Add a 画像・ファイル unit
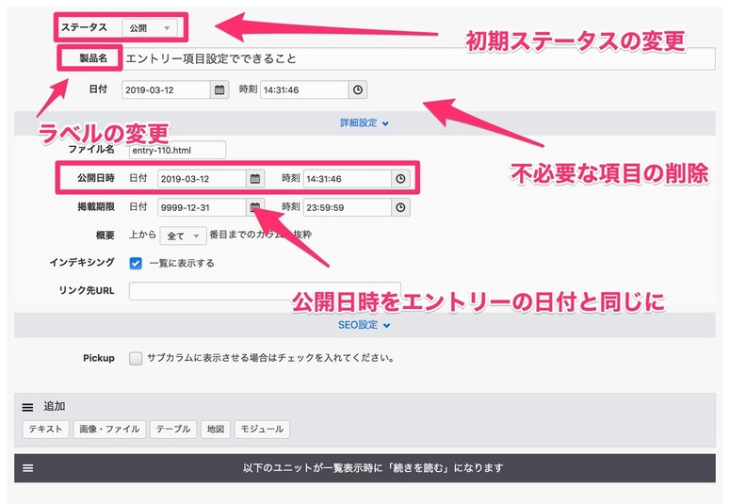Image resolution: width=730 pixels, height=504 pixels. (x=109, y=430)
